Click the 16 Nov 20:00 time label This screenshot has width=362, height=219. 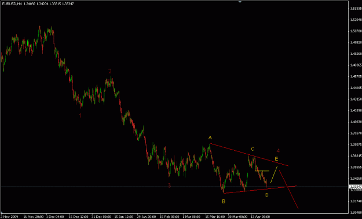pos(33,217)
